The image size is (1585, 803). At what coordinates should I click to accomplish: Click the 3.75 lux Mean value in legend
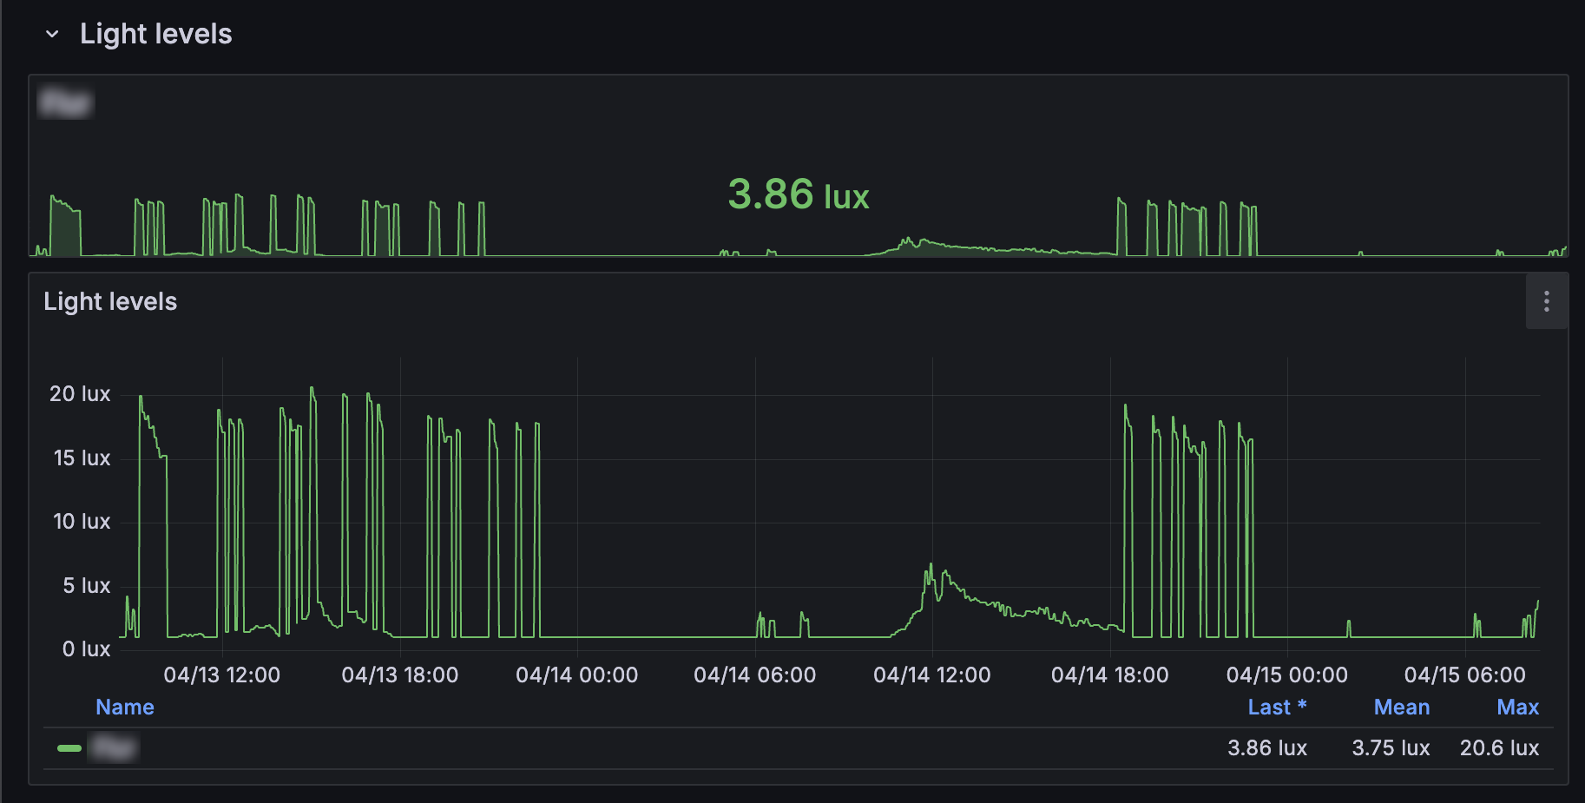[1391, 748]
